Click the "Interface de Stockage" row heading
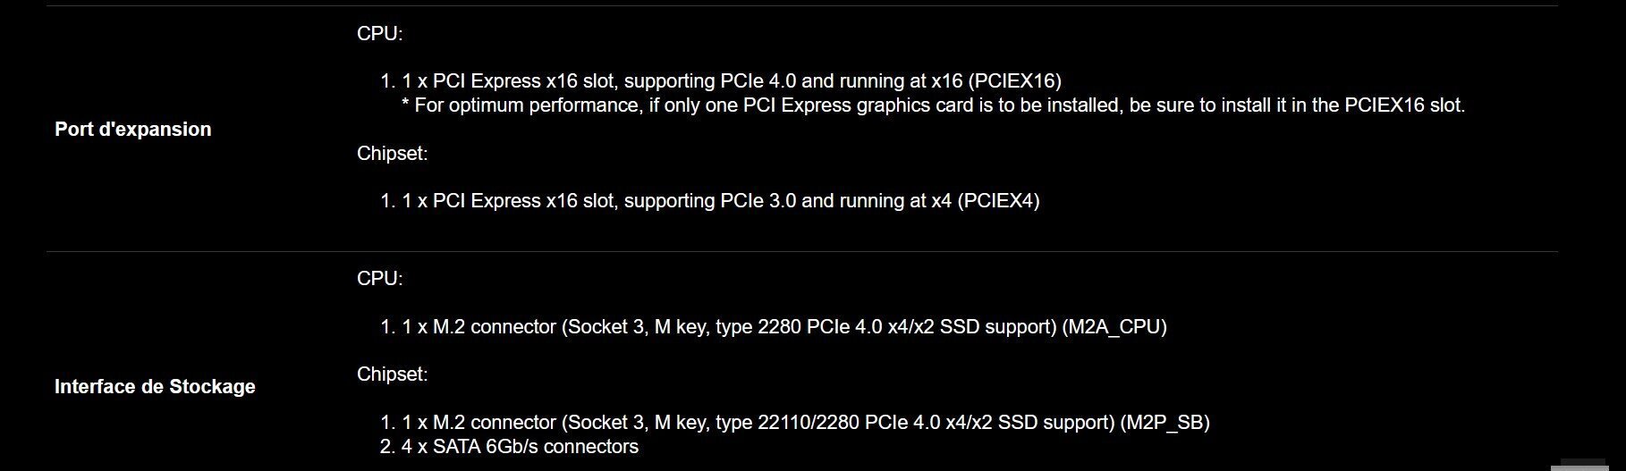The height and width of the screenshot is (471, 1626). (155, 387)
